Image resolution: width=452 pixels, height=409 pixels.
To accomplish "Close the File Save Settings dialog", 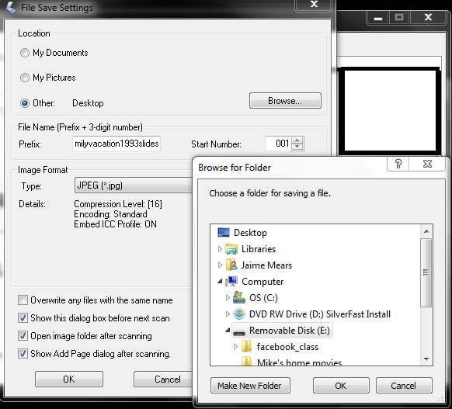I will pyautogui.click(x=314, y=5).
